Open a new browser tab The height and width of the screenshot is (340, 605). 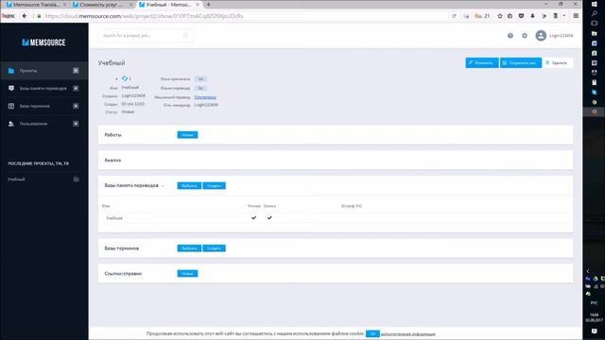(x=208, y=5)
